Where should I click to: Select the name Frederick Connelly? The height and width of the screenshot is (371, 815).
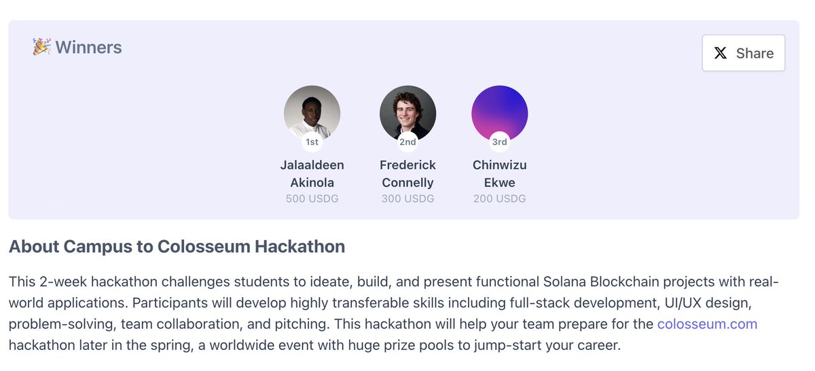(407, 174)
